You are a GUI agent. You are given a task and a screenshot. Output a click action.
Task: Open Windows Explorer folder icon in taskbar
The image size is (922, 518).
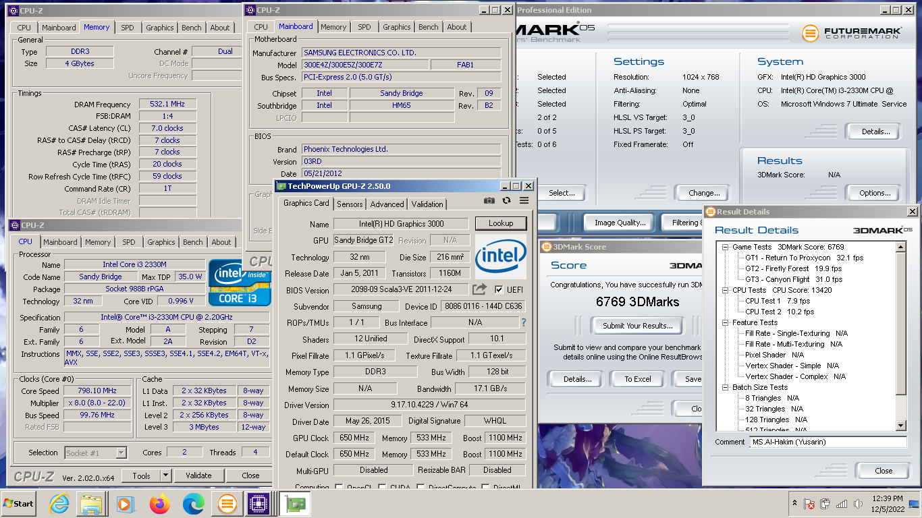[x=90, y=503]
